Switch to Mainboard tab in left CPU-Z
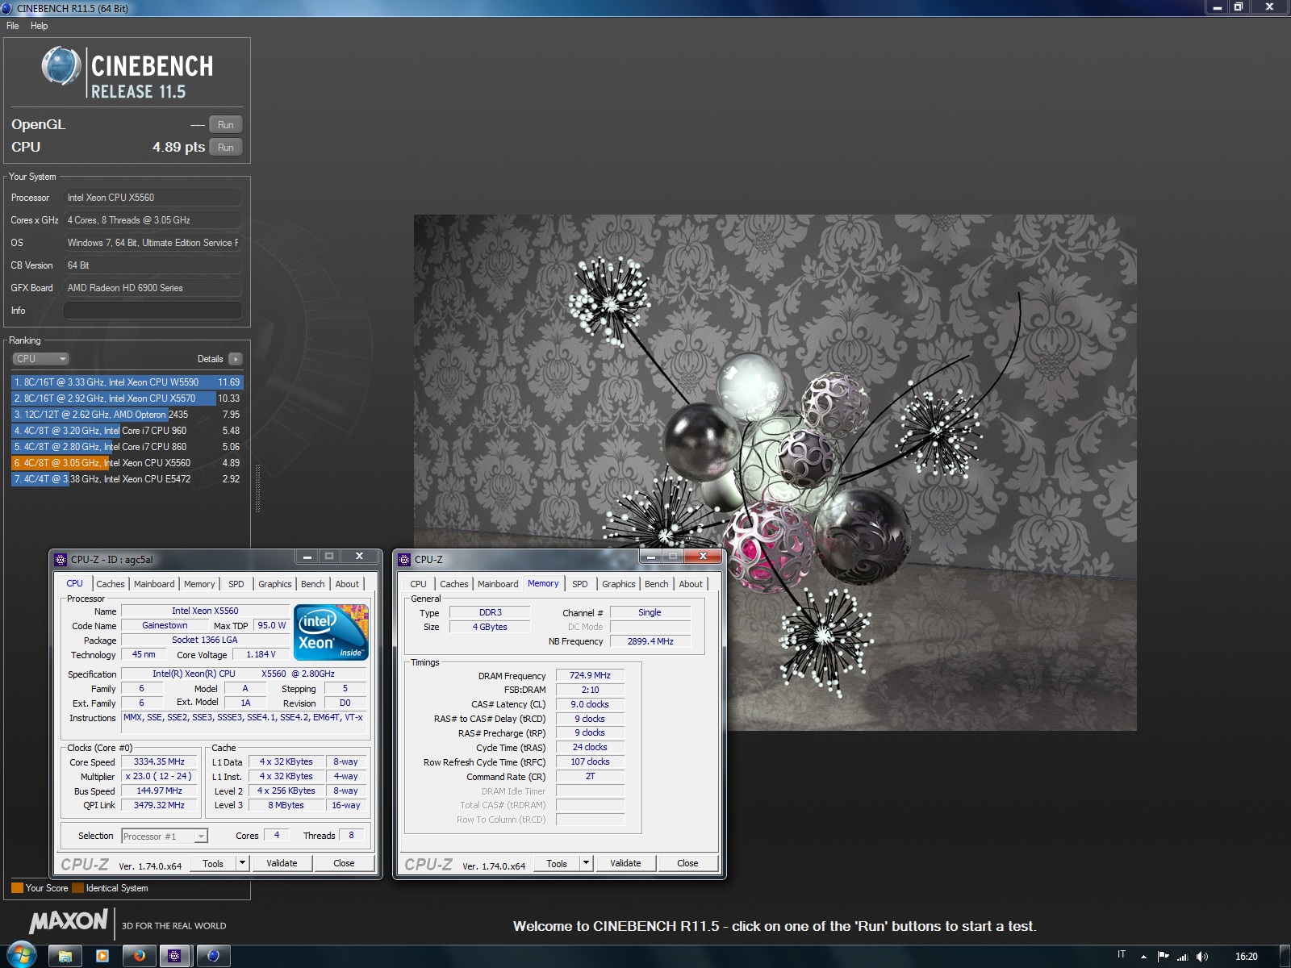Image resolution: width=1291 pixels, height=968 pixels. coord(154,584)
